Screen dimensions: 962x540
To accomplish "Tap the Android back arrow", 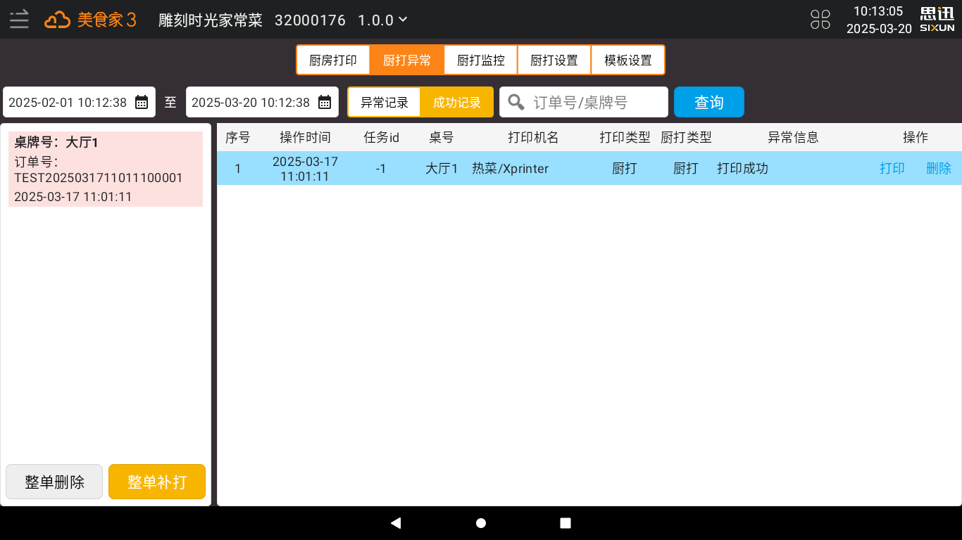I will [396, 522].
